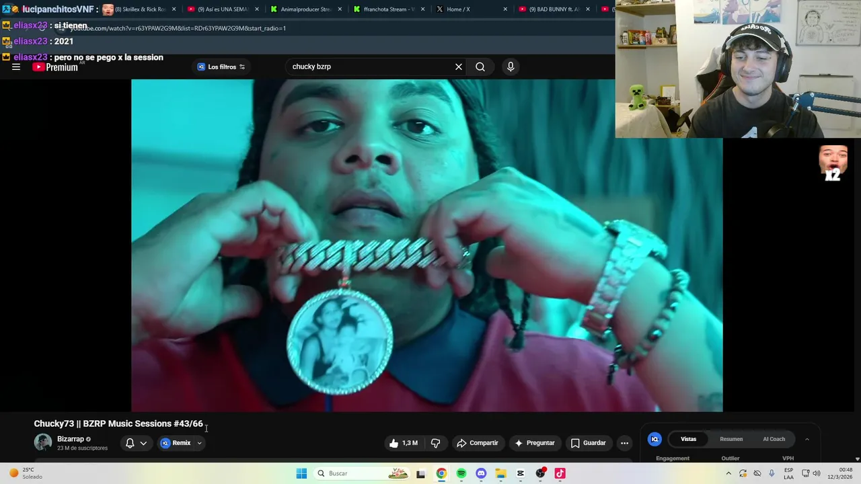The width and height of the screenshot is (861, 484).
Task: Click the taskbar Buscar search box
Action: (362, 473)
